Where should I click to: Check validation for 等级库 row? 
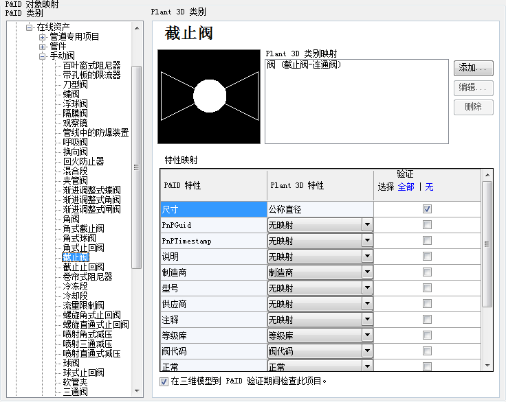[x=427, y=335]
